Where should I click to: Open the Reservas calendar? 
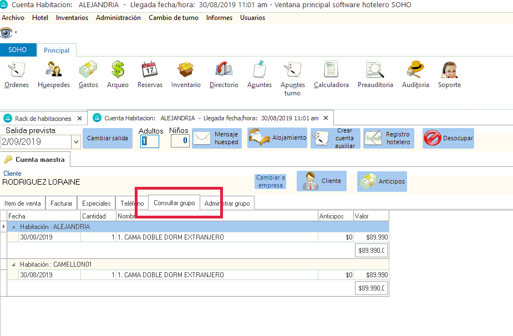point(150,74)
